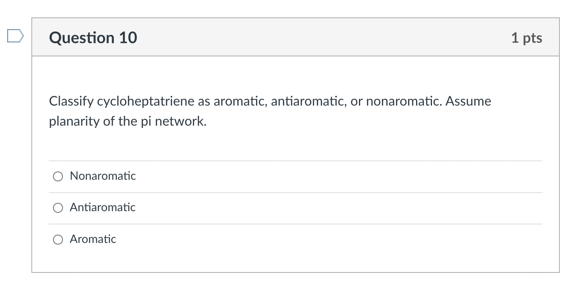
Task: Click the word antiaromatic in the question sentence
Action: 307,101
